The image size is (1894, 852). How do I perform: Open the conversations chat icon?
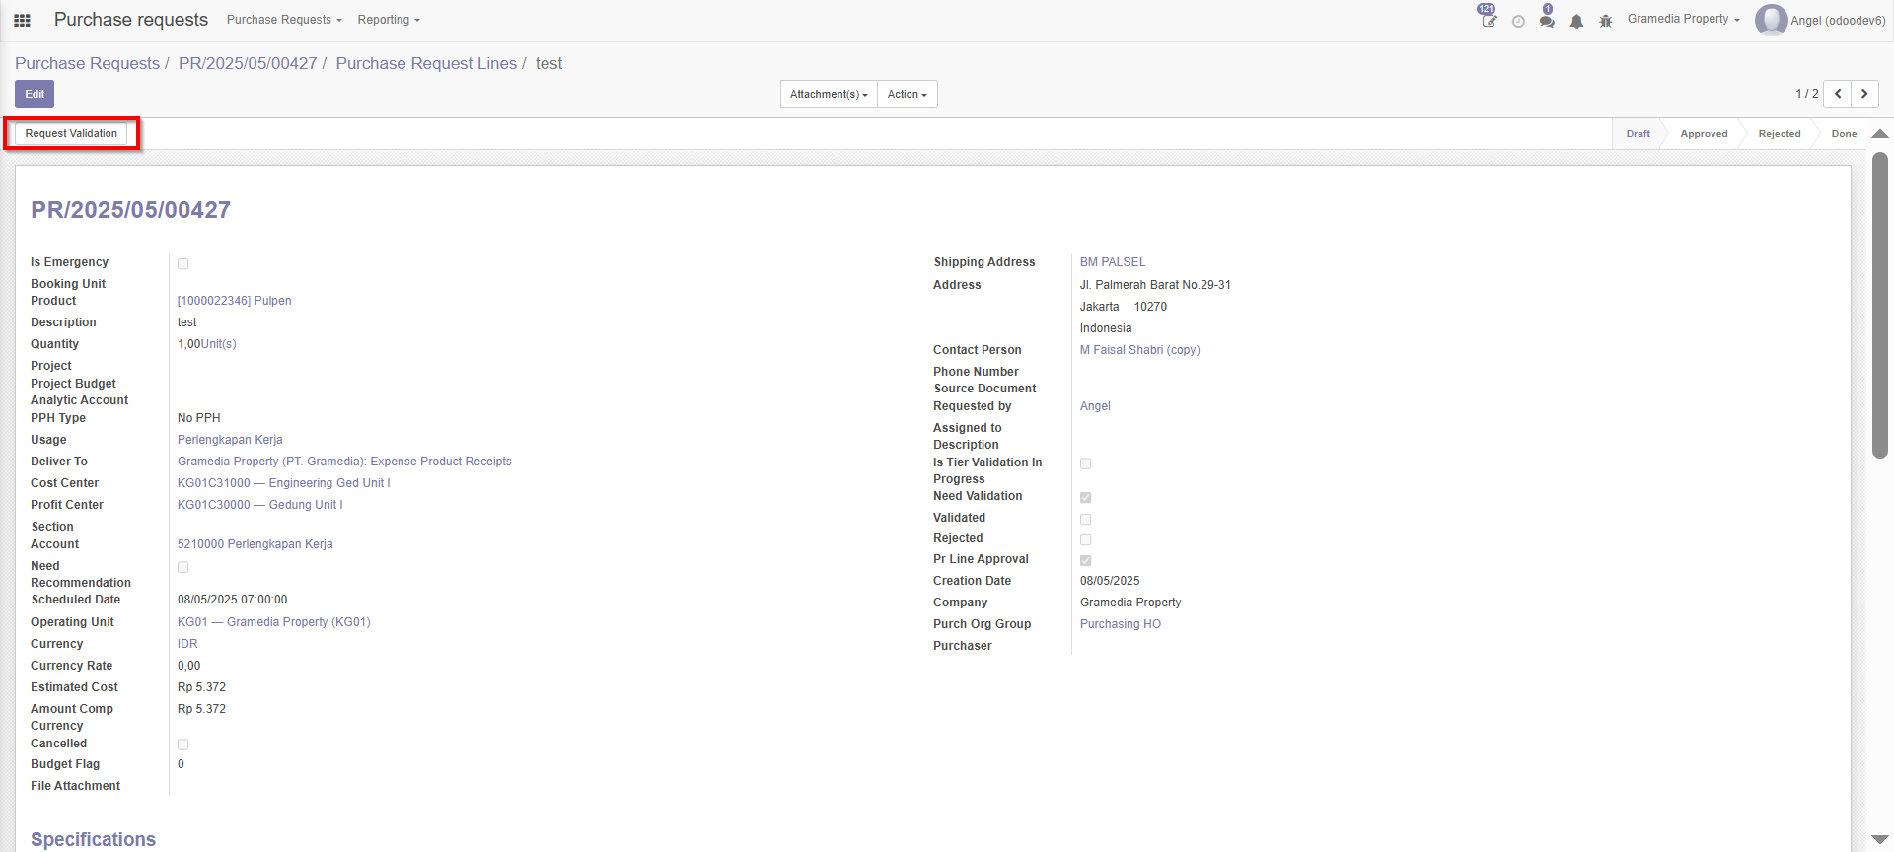[1547, 20]
